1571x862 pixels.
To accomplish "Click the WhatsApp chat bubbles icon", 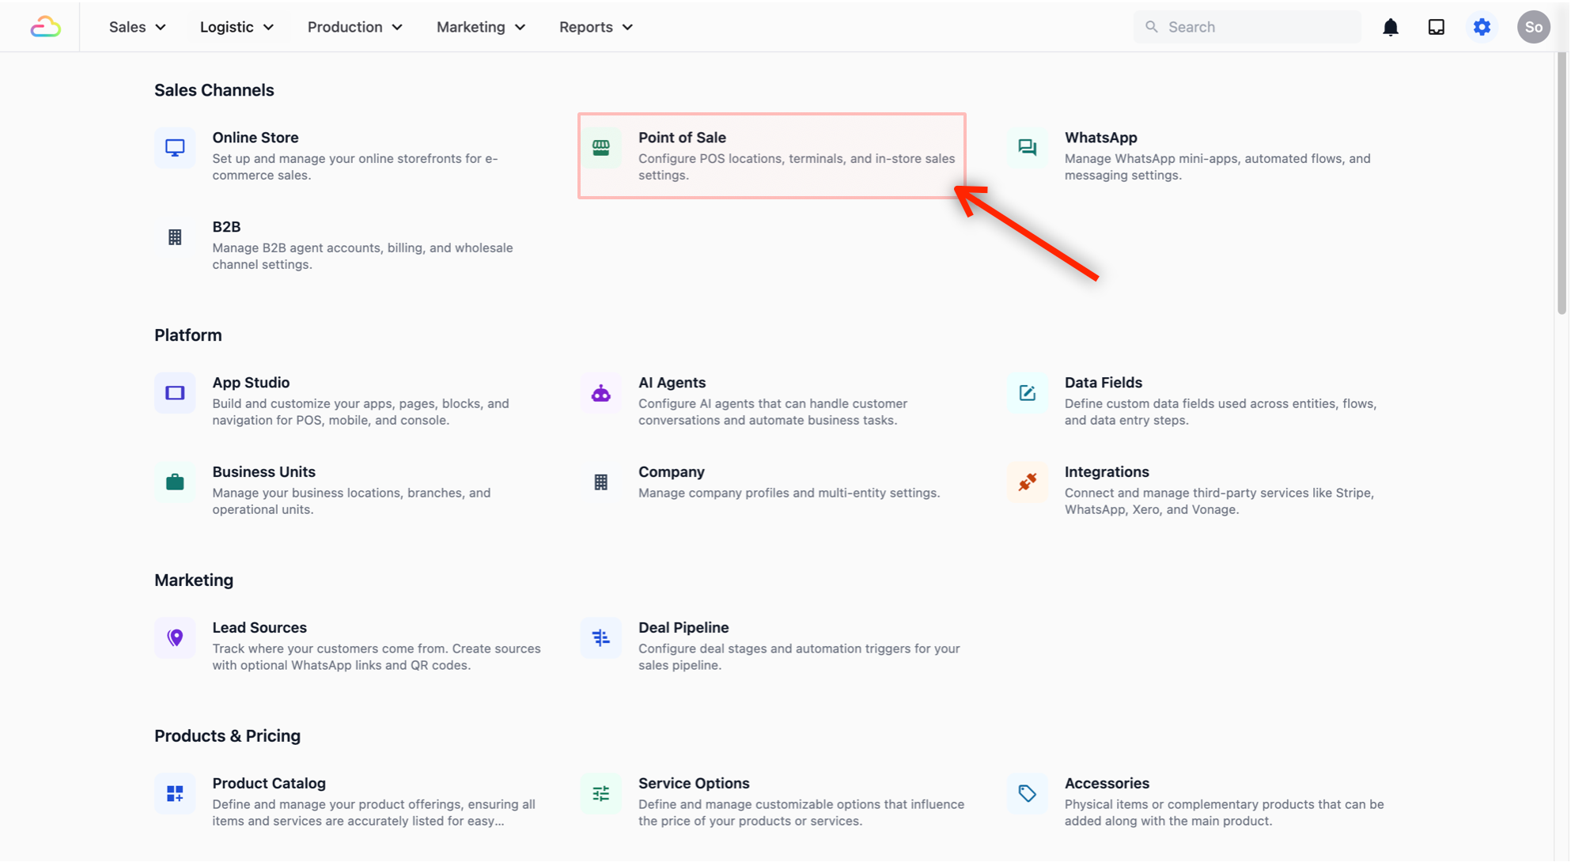I will coord(1027,148).
